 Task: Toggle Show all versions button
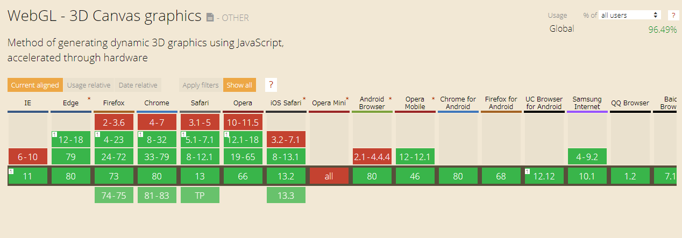click(x=239, y=85)
